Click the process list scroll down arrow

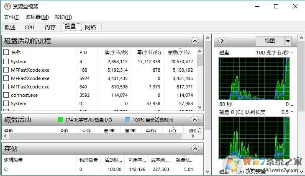(200, 107)
